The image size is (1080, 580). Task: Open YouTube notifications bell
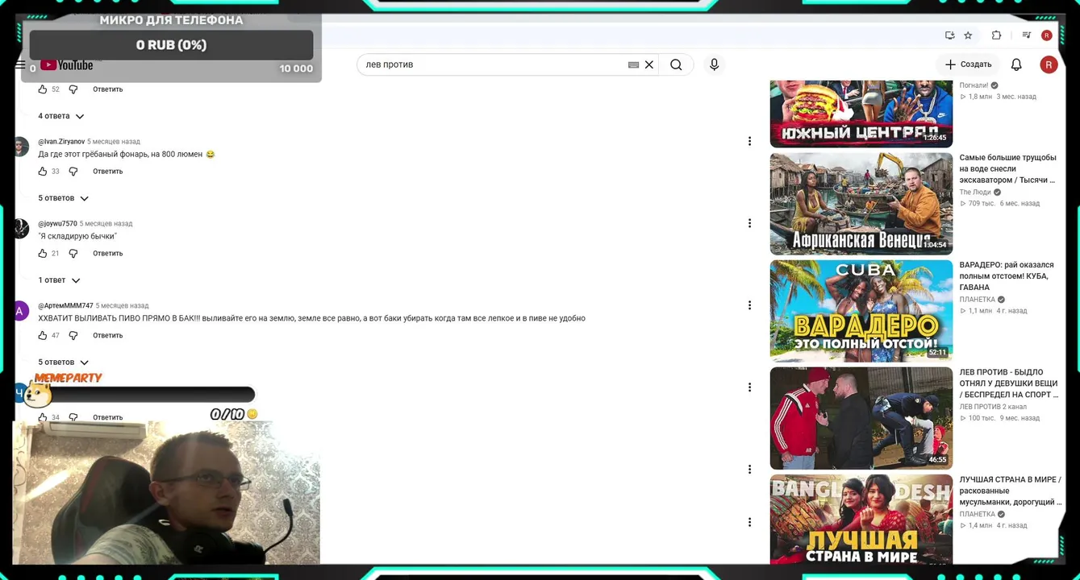(x=1016, y=64)
